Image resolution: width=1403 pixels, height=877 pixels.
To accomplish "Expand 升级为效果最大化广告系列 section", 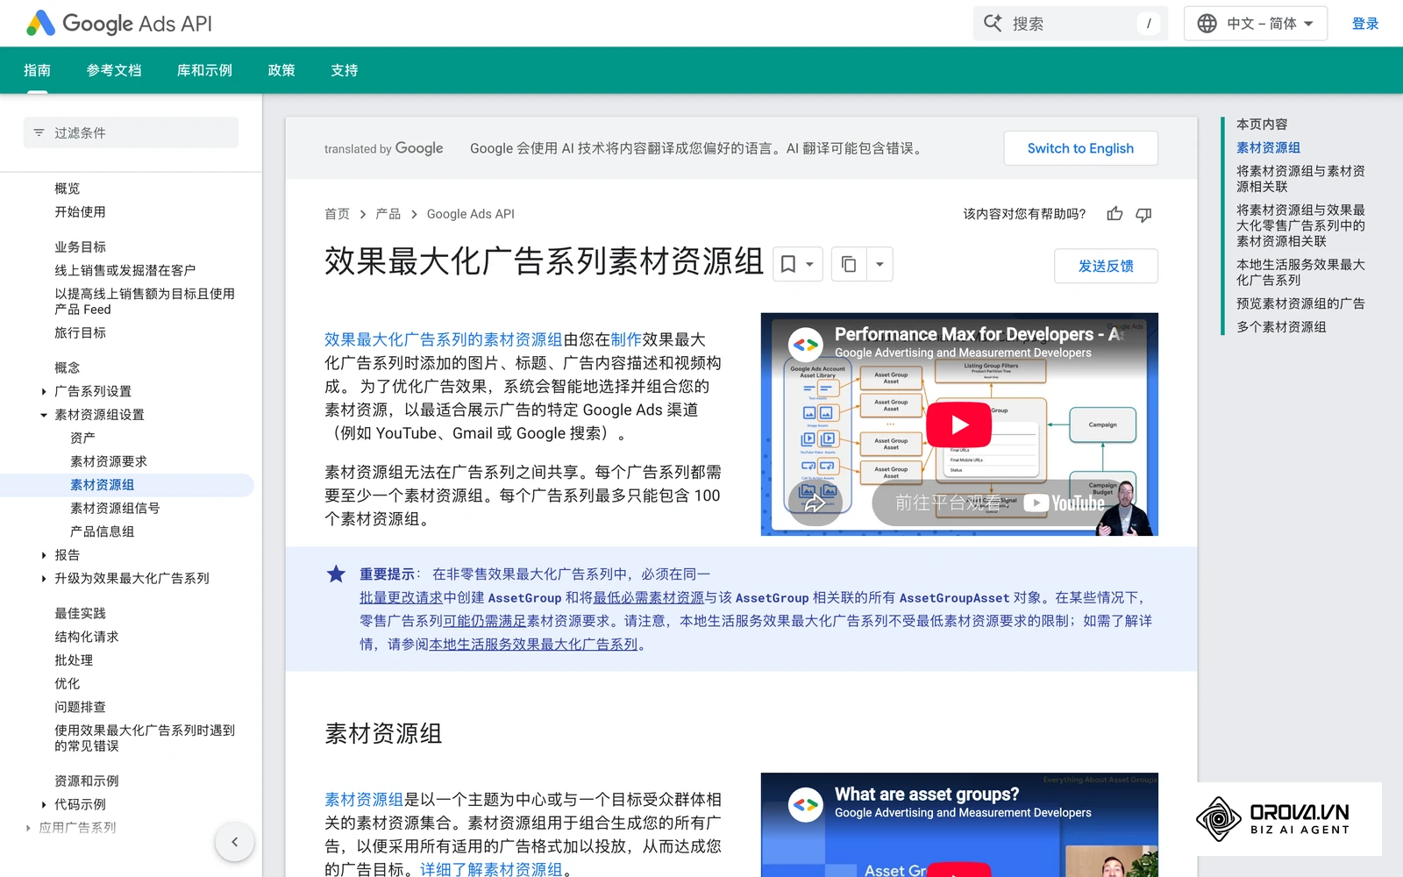I will 44,579.
